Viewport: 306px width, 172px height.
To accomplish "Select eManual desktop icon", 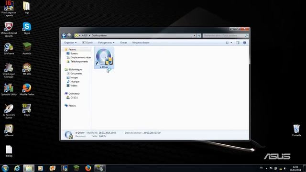I will (9, 130).
